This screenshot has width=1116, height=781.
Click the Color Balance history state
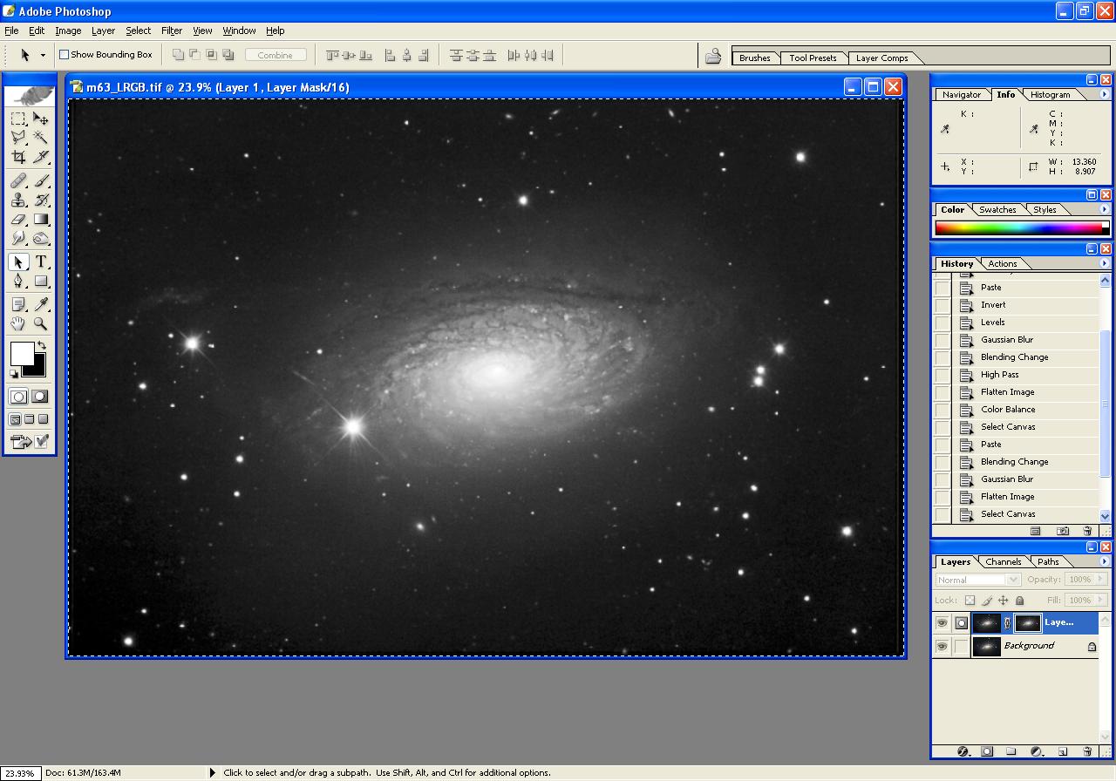click(1008, 410)
